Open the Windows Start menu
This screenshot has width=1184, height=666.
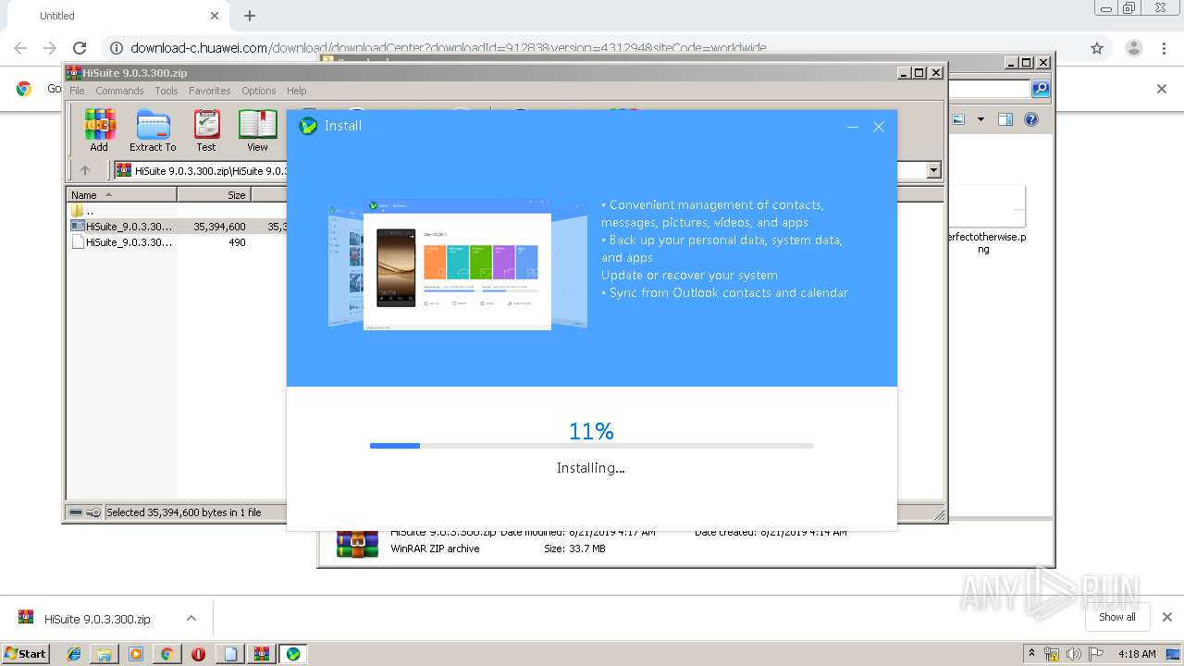[26, 654]
